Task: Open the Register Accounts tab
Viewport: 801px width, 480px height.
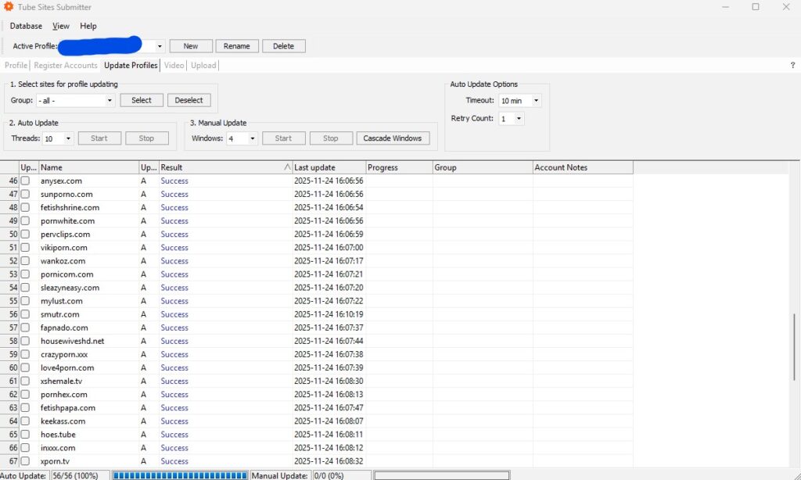Action: pyautogui.click(x=66, y=66)
